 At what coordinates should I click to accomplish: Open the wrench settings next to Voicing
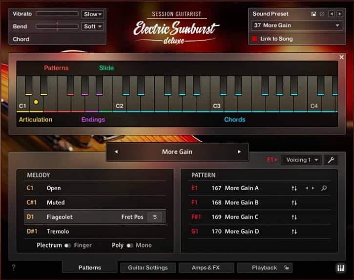331,160
